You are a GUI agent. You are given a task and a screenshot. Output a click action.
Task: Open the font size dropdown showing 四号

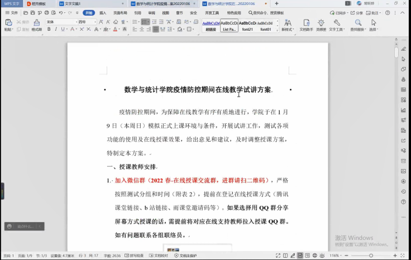(x=85, y=22)
